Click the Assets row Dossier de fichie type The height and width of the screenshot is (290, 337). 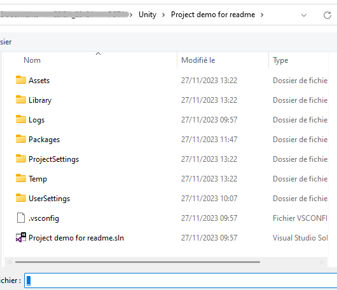300,81
